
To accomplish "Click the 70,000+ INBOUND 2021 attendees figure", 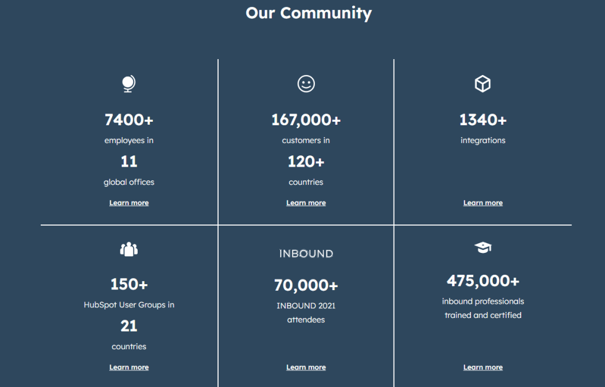I will tap(305, 285).
